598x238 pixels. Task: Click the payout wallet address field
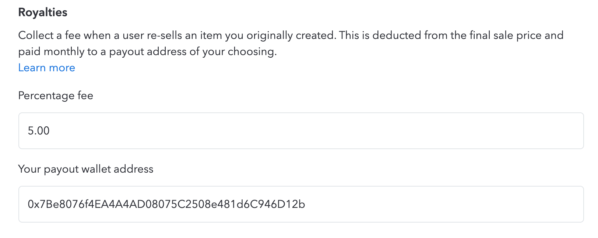coord(301,204)
